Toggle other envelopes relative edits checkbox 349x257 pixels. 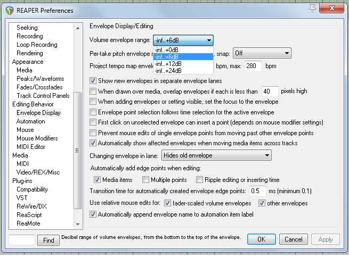point(262,203)
